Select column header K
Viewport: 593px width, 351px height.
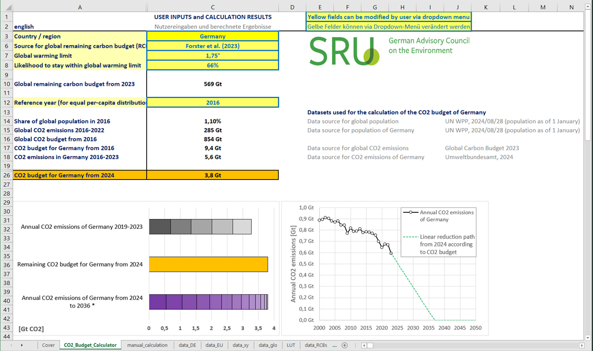486,7
